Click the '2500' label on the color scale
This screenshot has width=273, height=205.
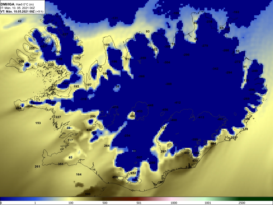point(242,203)
